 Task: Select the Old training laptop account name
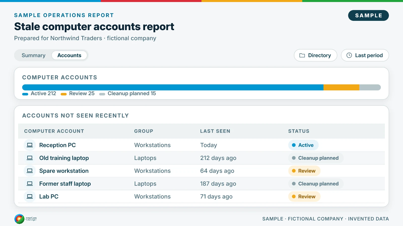[64, 158]
